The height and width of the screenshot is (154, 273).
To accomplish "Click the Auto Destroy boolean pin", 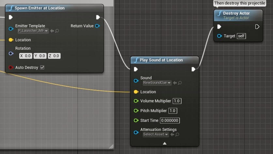I will 11,67.
